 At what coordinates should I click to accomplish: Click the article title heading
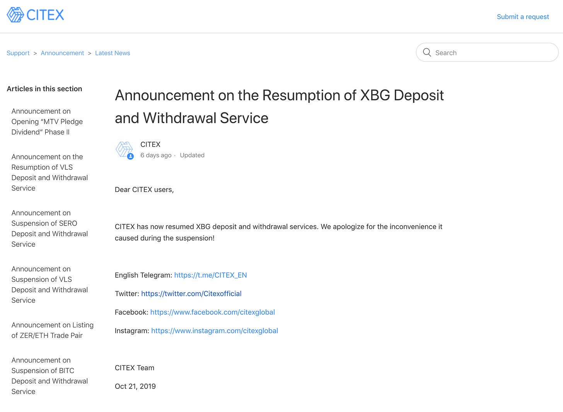pos(279,107)
